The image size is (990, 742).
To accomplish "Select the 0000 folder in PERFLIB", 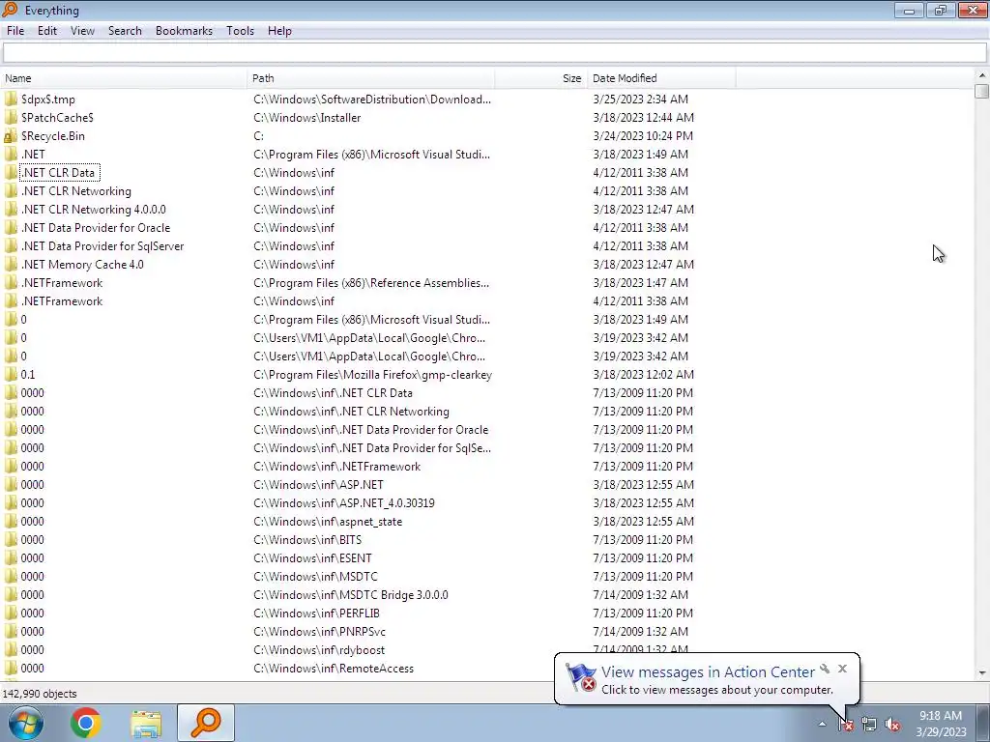I will click(32, 613).
